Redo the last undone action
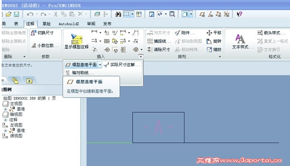This screenshot has height=166, width=290. click(43, 14)
